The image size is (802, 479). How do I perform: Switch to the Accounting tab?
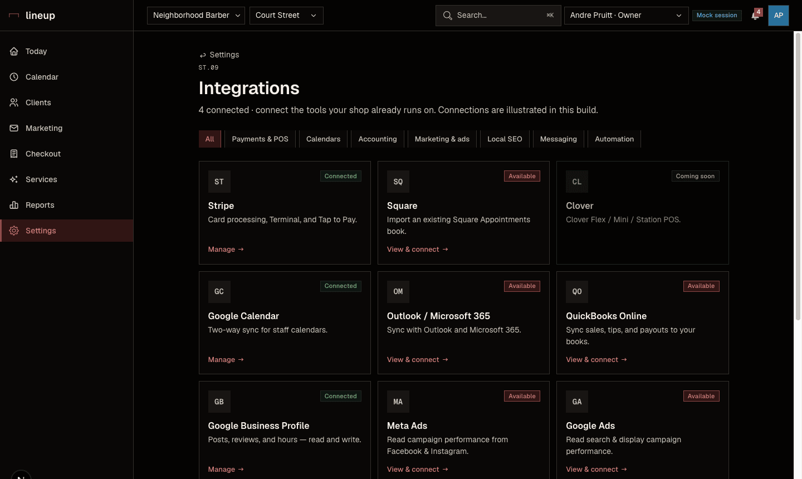pos(378,139)
